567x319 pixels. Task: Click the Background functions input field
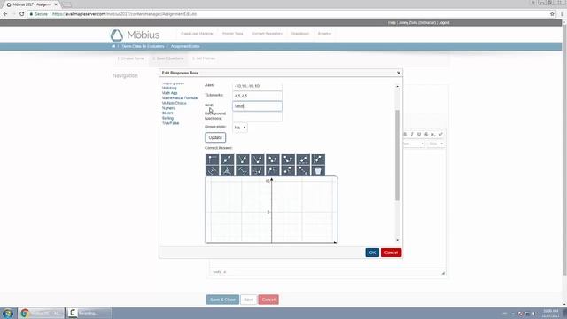click(258, 116)
